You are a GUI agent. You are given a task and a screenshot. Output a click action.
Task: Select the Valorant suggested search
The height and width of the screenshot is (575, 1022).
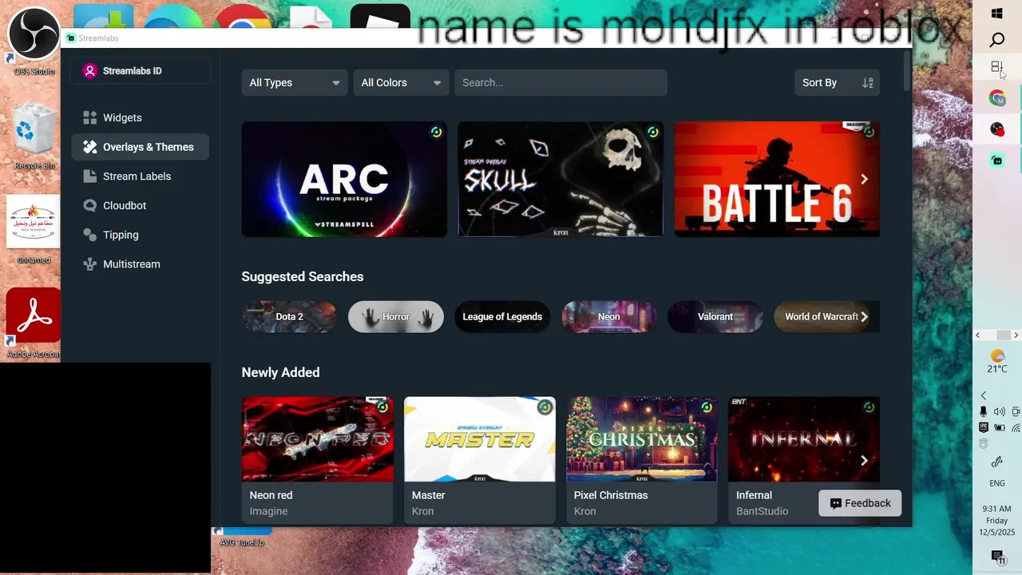(715, 317)
